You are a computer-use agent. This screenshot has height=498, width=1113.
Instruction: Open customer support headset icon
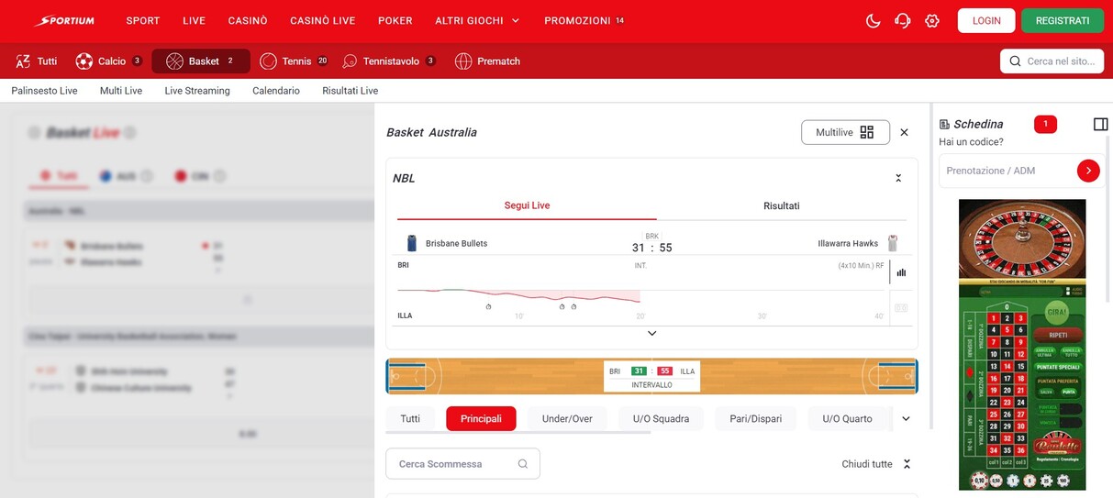click(902, 21)
